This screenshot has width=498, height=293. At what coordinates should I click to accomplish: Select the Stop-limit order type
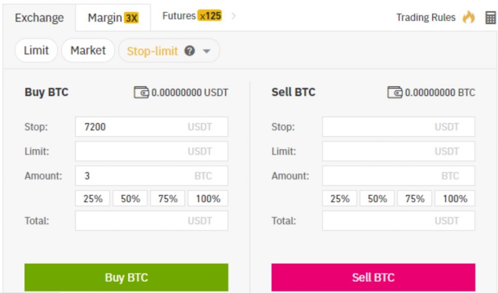click(152, 51)
